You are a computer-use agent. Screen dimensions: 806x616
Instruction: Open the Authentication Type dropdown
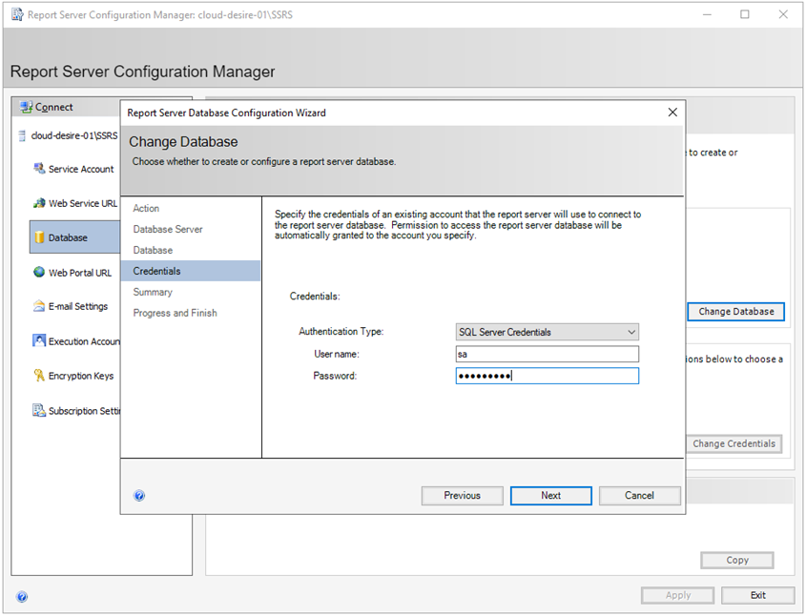[x=632, y=331]
